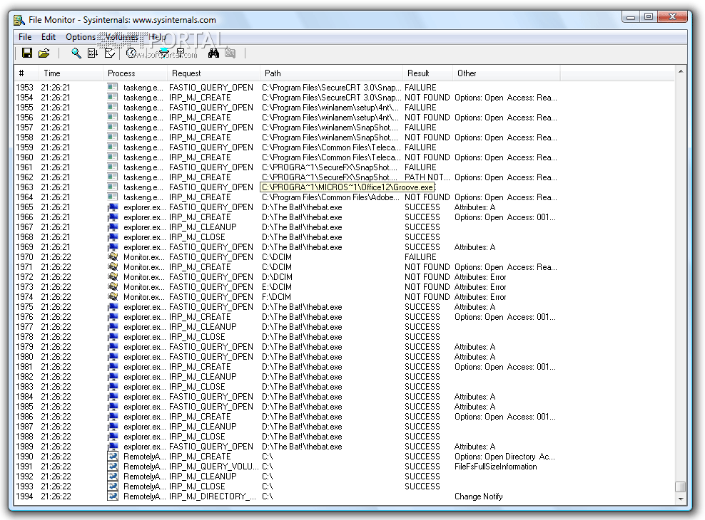Select row 1991 IRP_MJ_QUERY_VOLUME entry
The image size is (705, 520).
click(x=214, y=467)
